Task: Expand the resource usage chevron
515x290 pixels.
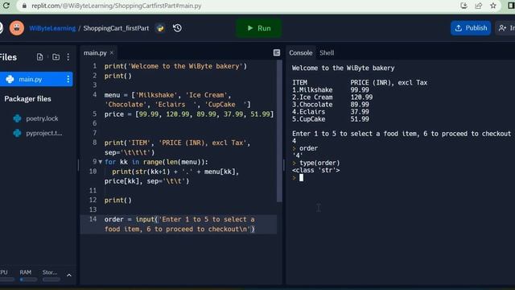Action: 69,275
